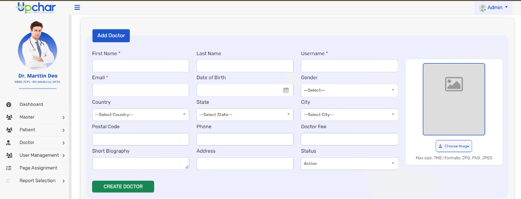Click the Address input field
The image size is (521, 199).
[245, 163]
